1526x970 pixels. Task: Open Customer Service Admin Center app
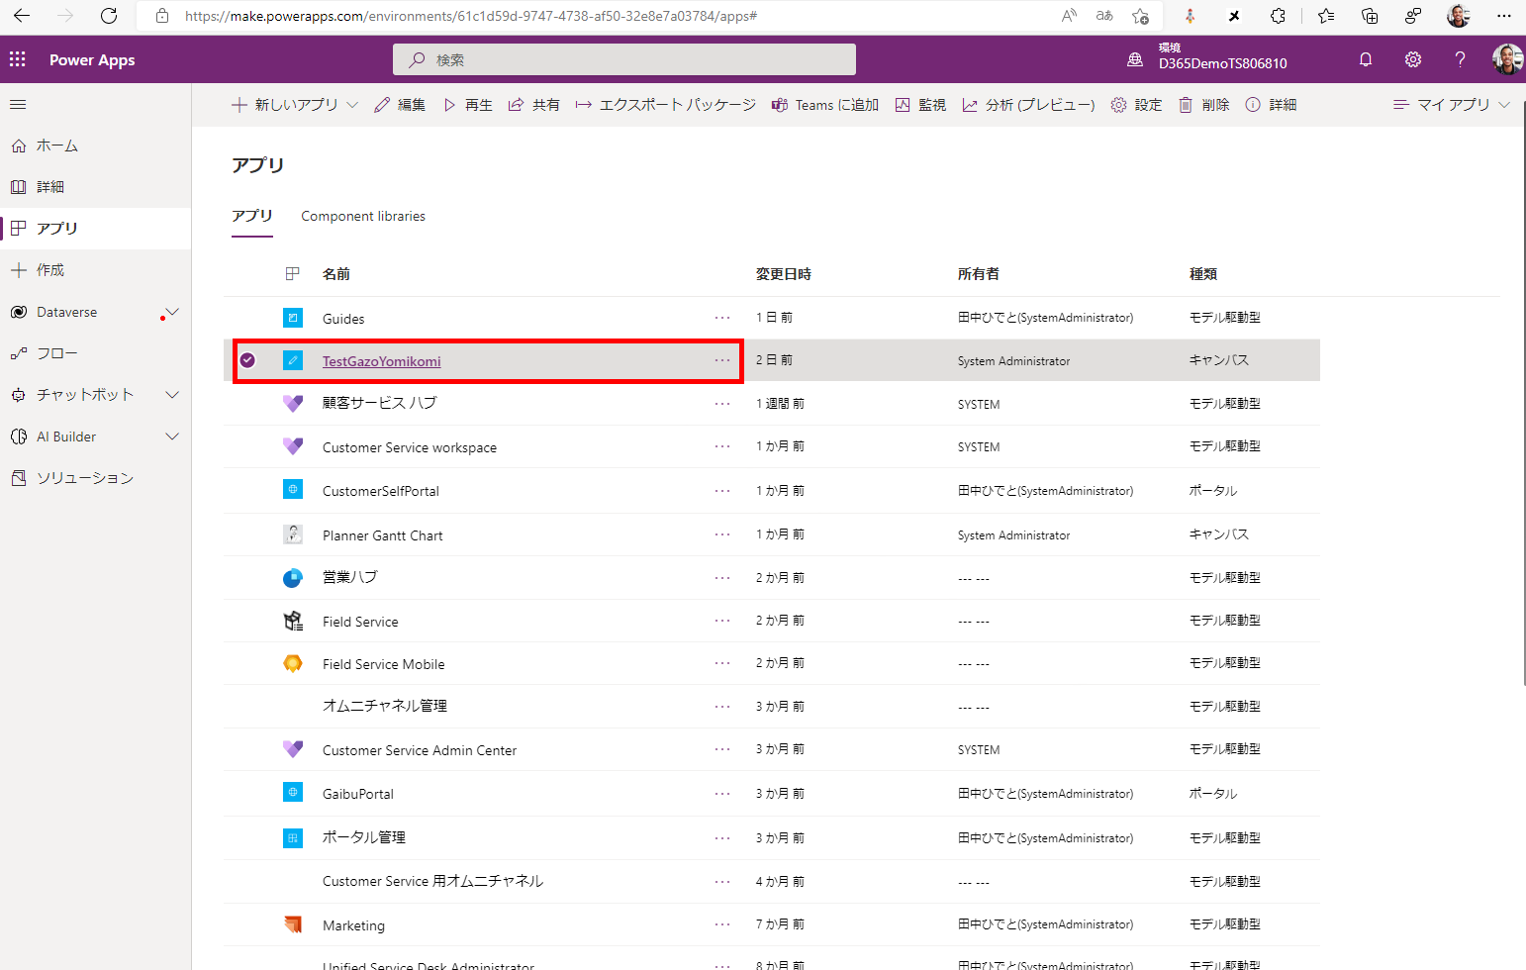420,750
